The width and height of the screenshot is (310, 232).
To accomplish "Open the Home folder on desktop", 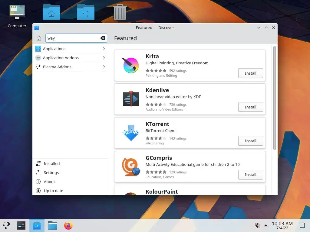I will [x=51, y=12].
